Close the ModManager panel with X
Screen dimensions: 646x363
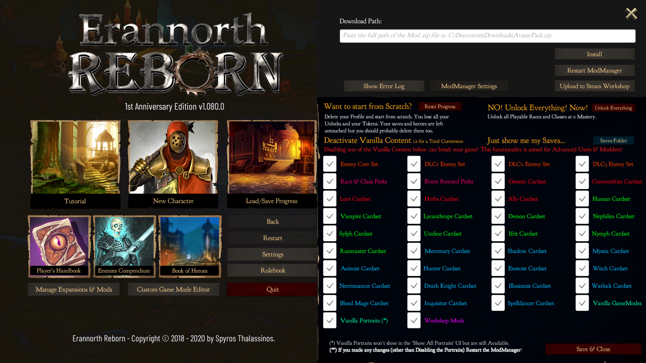coord(631,13)
